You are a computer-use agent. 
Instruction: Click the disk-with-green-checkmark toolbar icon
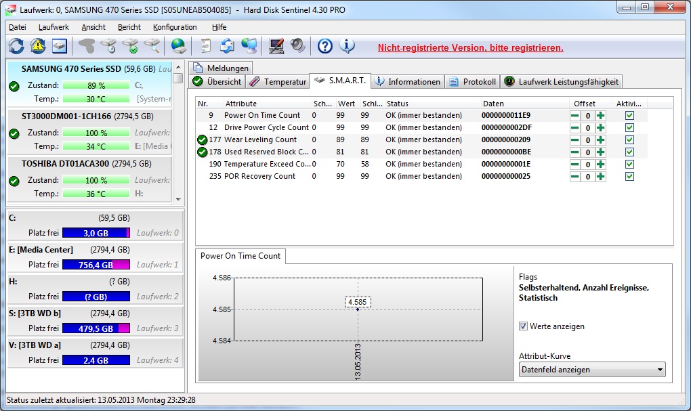(131, 46)
